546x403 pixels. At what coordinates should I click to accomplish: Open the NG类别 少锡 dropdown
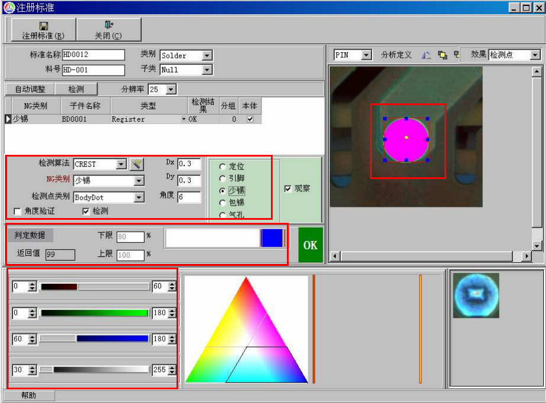pyautogui.click(x=139, y=181)
